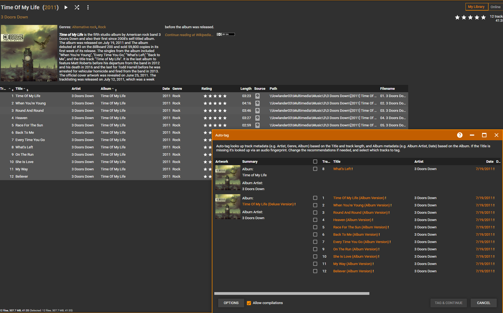The image size is (503, 313).
Task: Click source icon for Heaven track
Action: tap(257, 118)
